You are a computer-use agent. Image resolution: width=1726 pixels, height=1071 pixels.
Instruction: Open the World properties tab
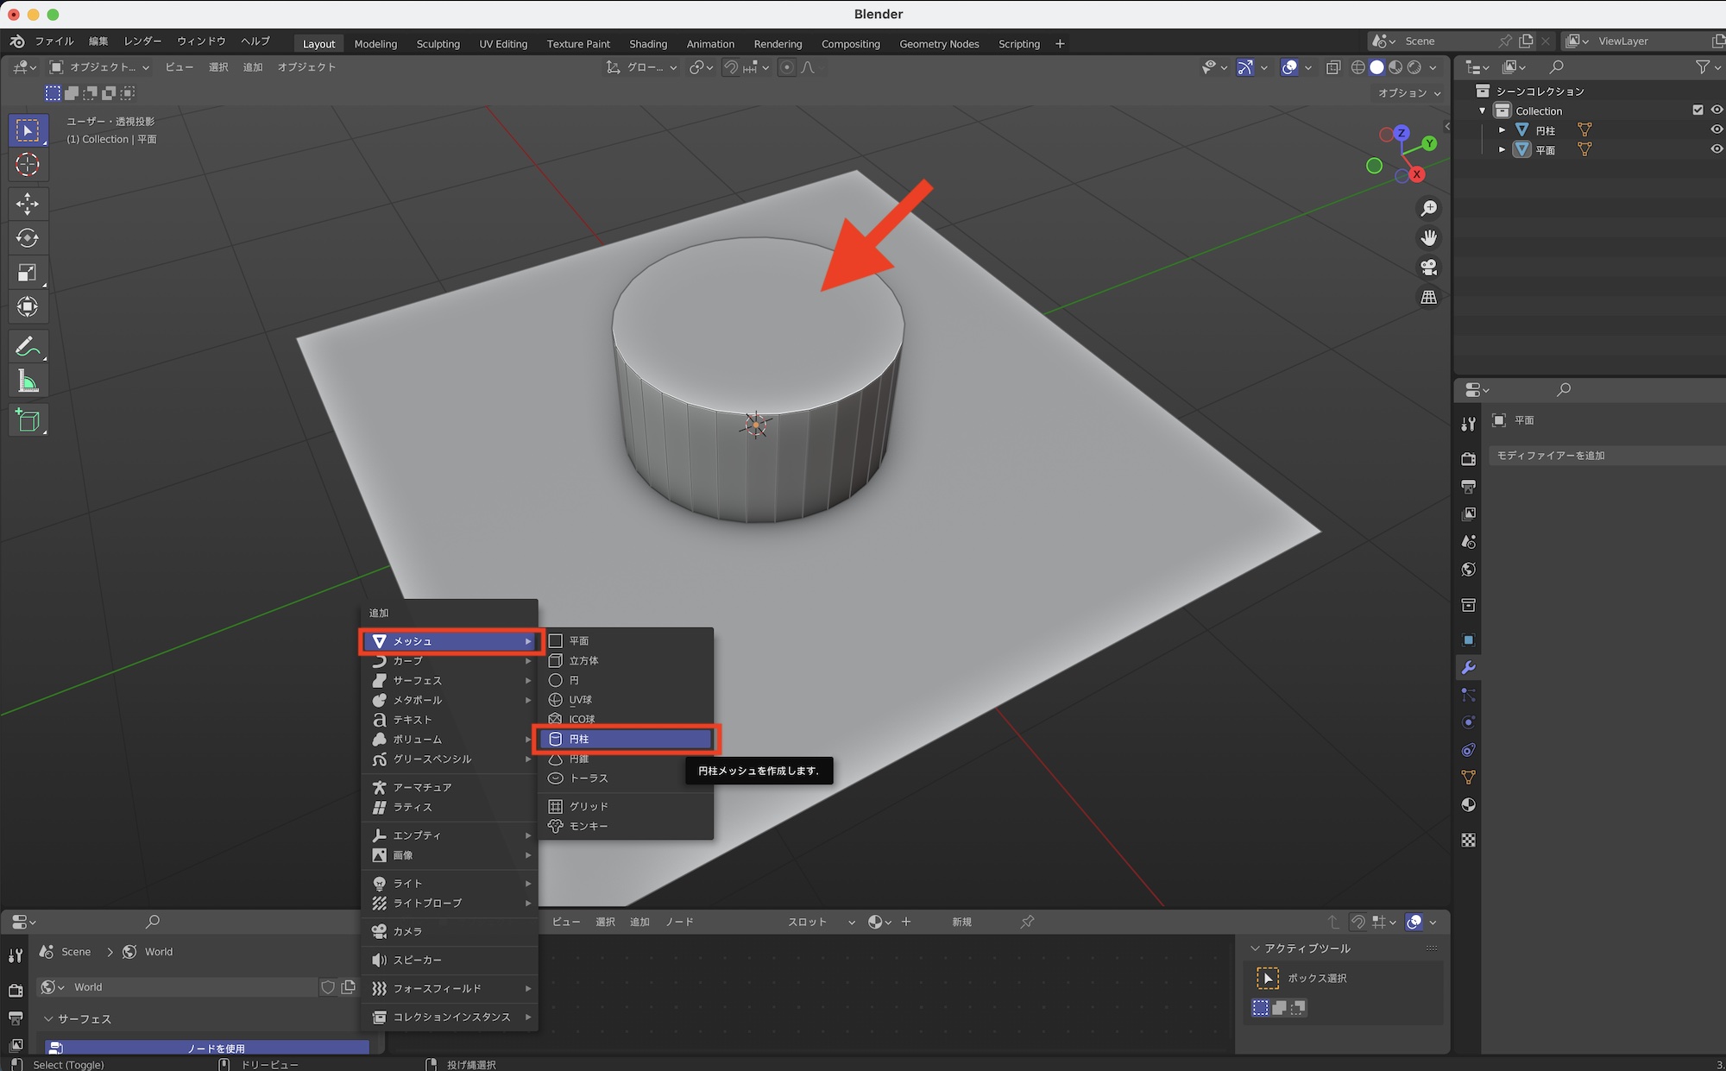(1469, 569)
